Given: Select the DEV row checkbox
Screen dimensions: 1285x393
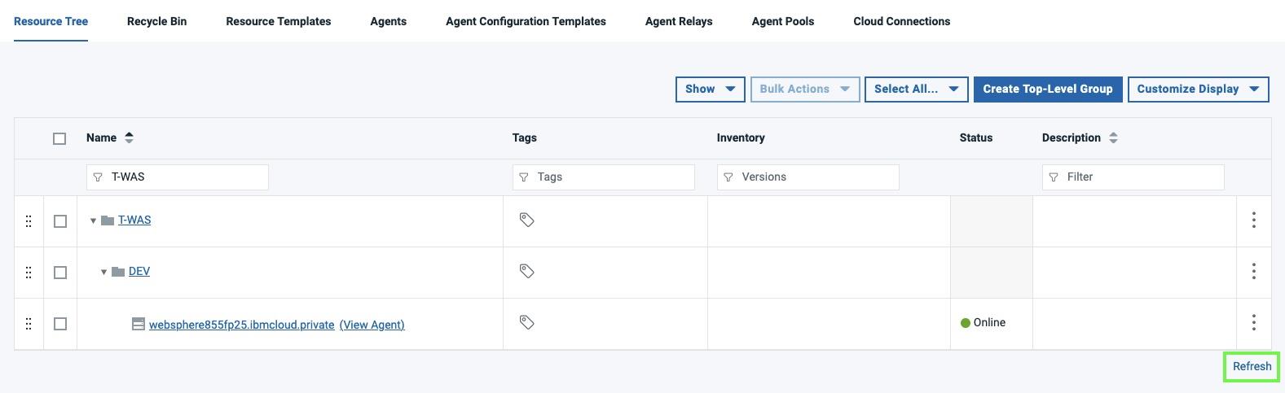Looking at the screenshot, I should pos(59,273).
